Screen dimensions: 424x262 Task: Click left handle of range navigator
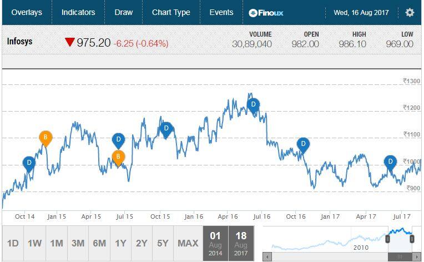click(387, 239)
